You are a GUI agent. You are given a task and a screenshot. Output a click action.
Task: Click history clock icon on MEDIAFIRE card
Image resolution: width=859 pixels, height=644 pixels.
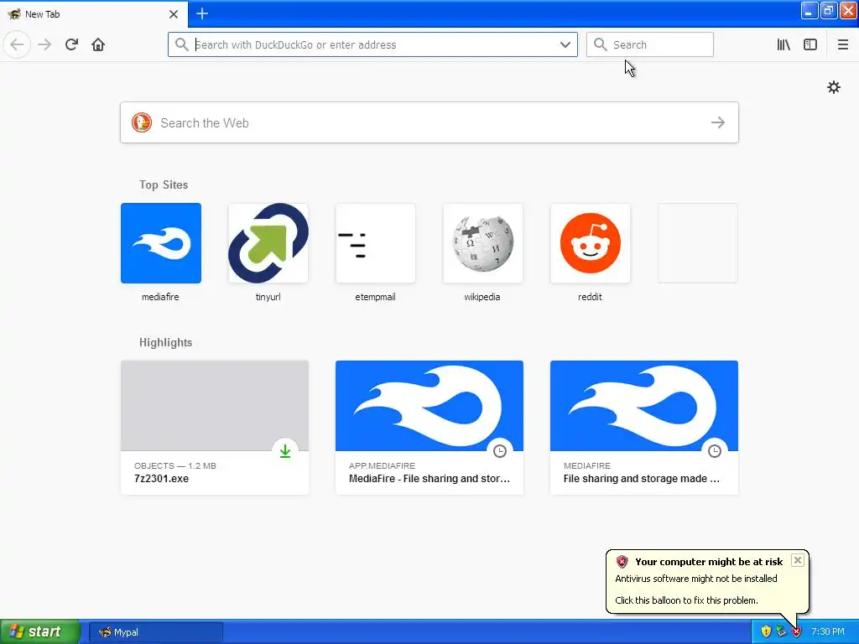715,451
